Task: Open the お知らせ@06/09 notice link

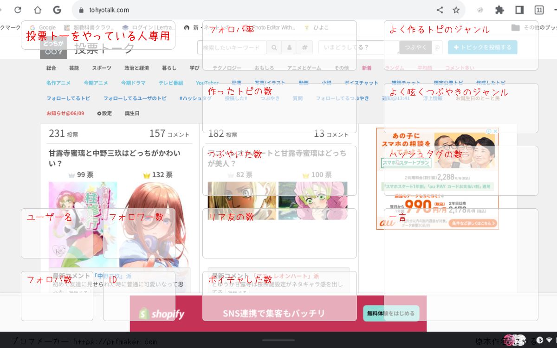Action: pos(65,113)
